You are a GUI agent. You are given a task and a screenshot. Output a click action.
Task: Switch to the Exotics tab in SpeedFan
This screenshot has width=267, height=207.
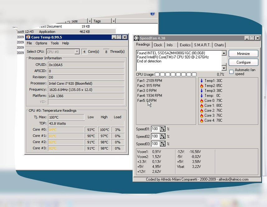[185, 45]
